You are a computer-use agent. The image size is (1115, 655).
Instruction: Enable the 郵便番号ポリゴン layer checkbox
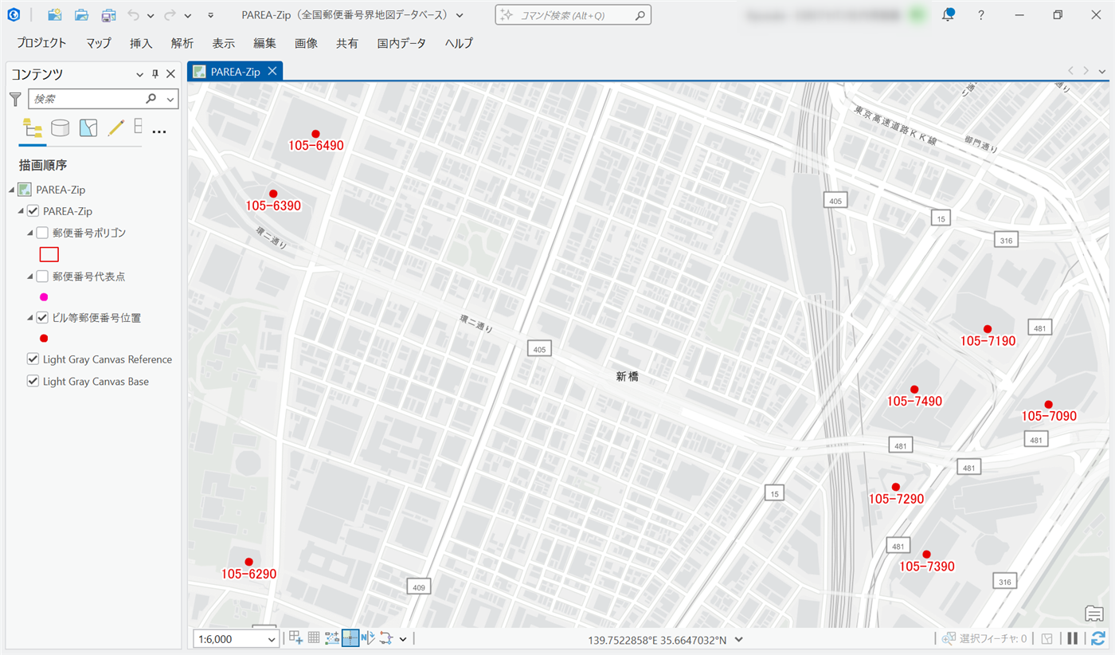point(43,233)
